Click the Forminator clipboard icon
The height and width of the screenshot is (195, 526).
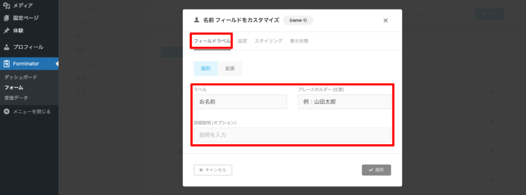pos(6,63)
